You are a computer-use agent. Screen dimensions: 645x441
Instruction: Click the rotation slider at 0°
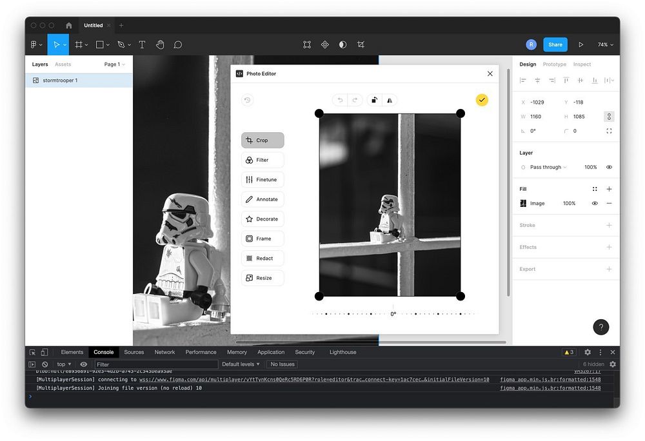click(x=393, y=313)
